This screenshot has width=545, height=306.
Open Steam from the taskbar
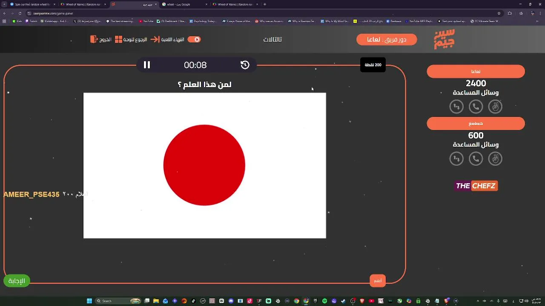point(343,301)
